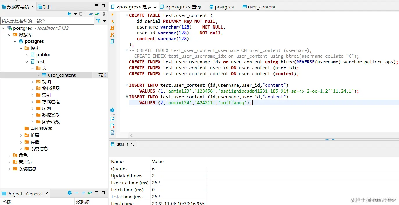
Task: Collapse the postgres localhost:5432 connection
Action: click(x=3, y=28)
